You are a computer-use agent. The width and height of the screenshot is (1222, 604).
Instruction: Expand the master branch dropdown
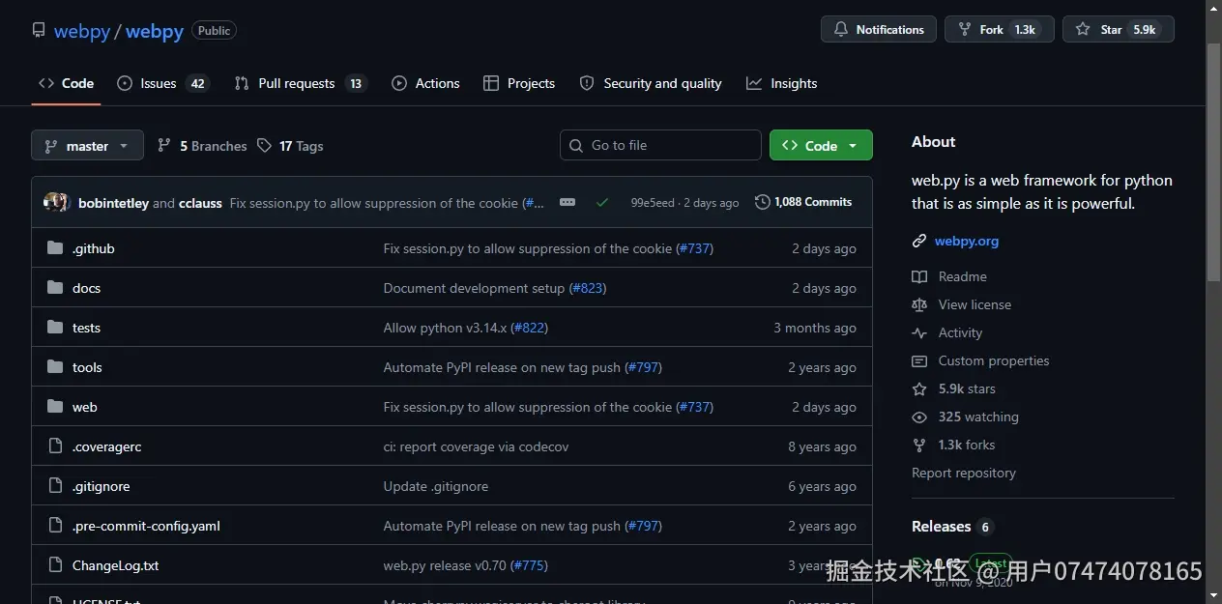coord(87,146)
